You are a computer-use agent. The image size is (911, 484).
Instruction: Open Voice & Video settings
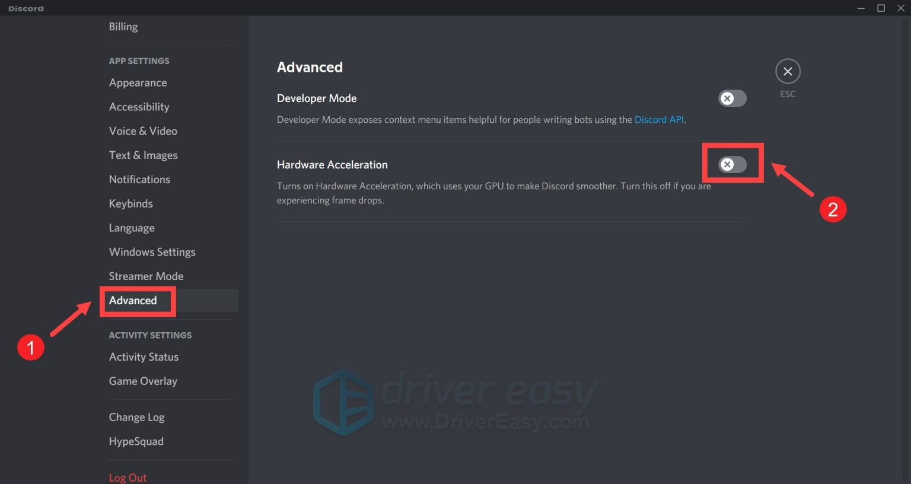tap(143, 130)
